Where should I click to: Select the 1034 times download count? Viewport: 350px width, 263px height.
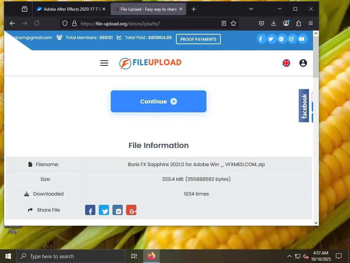click(x=196, y=194)
